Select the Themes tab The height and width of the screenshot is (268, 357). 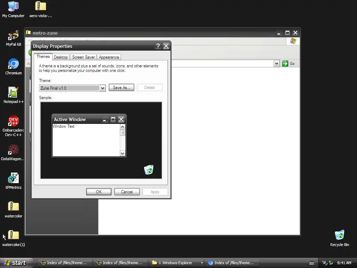[x=43, y=57]
